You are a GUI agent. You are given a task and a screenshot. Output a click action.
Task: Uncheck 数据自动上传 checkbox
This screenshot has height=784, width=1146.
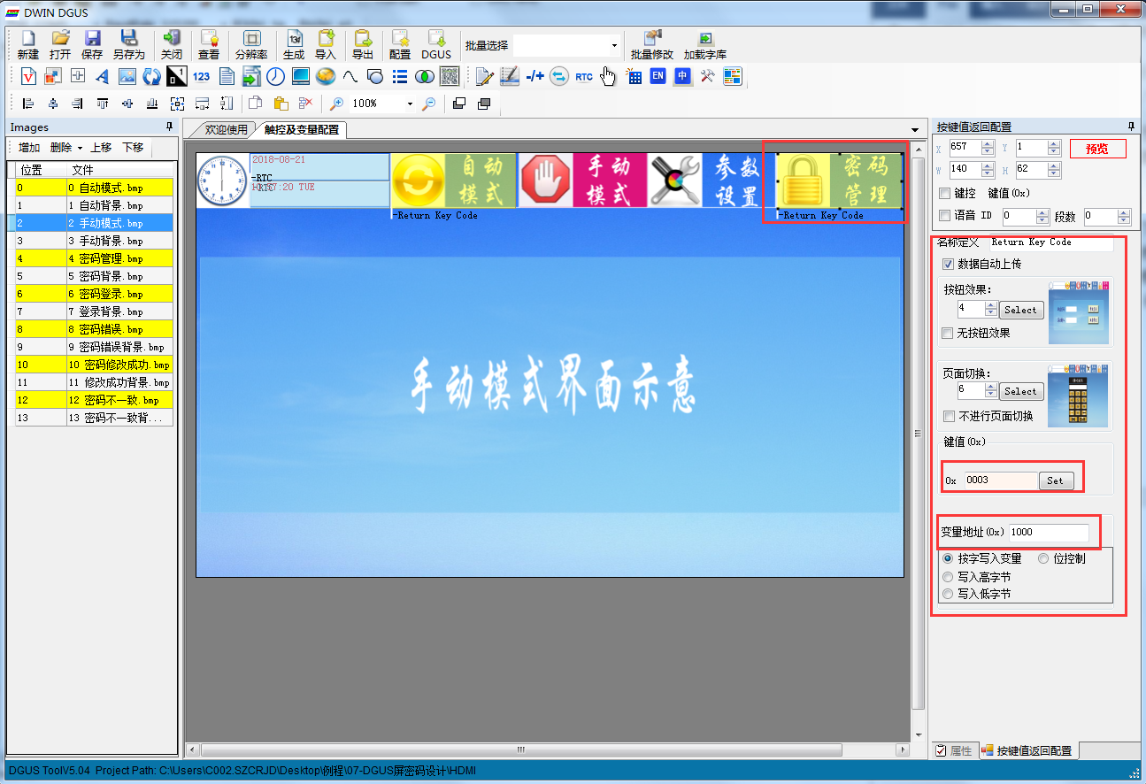click(x=949, y=264)
